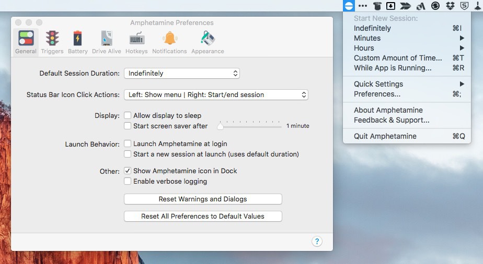Image resolution: width=483 pixels, height=264 pixels.
Task: Uncheck Show Amphetamine icon in Dock
Action: click(x=128, y=171)
